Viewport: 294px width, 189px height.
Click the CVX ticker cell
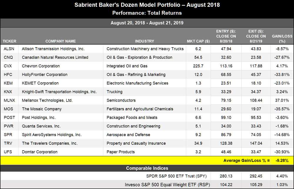click(8, 66)
